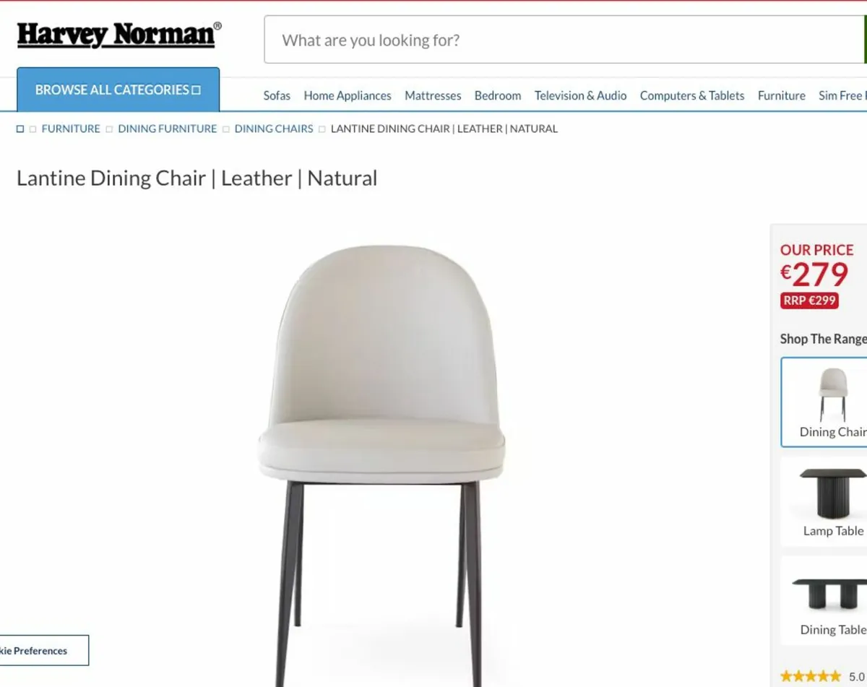Select Furniture in the top navigation
Viewport: 867px width, 687px height.
click(x=782, y=95)
